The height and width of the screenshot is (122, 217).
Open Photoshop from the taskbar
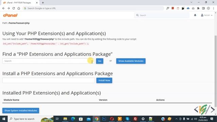(x=104, y=119)
